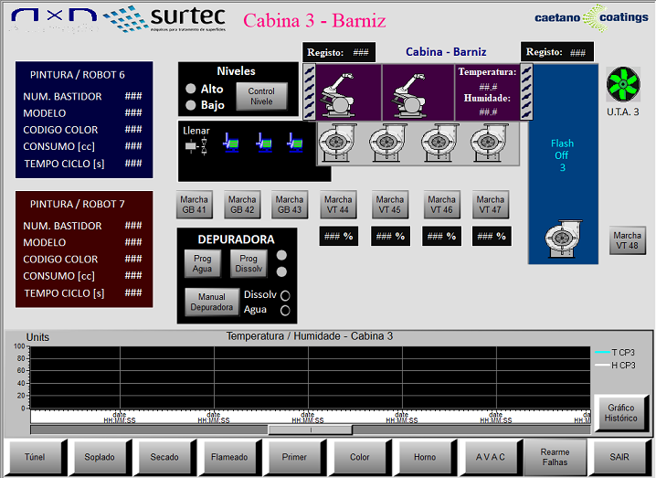
Task: Select the first blower fan above Marcha VT 44
Action: [335, 143]
